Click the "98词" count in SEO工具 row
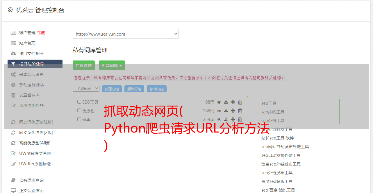373x193 pixels. [210, 102]
